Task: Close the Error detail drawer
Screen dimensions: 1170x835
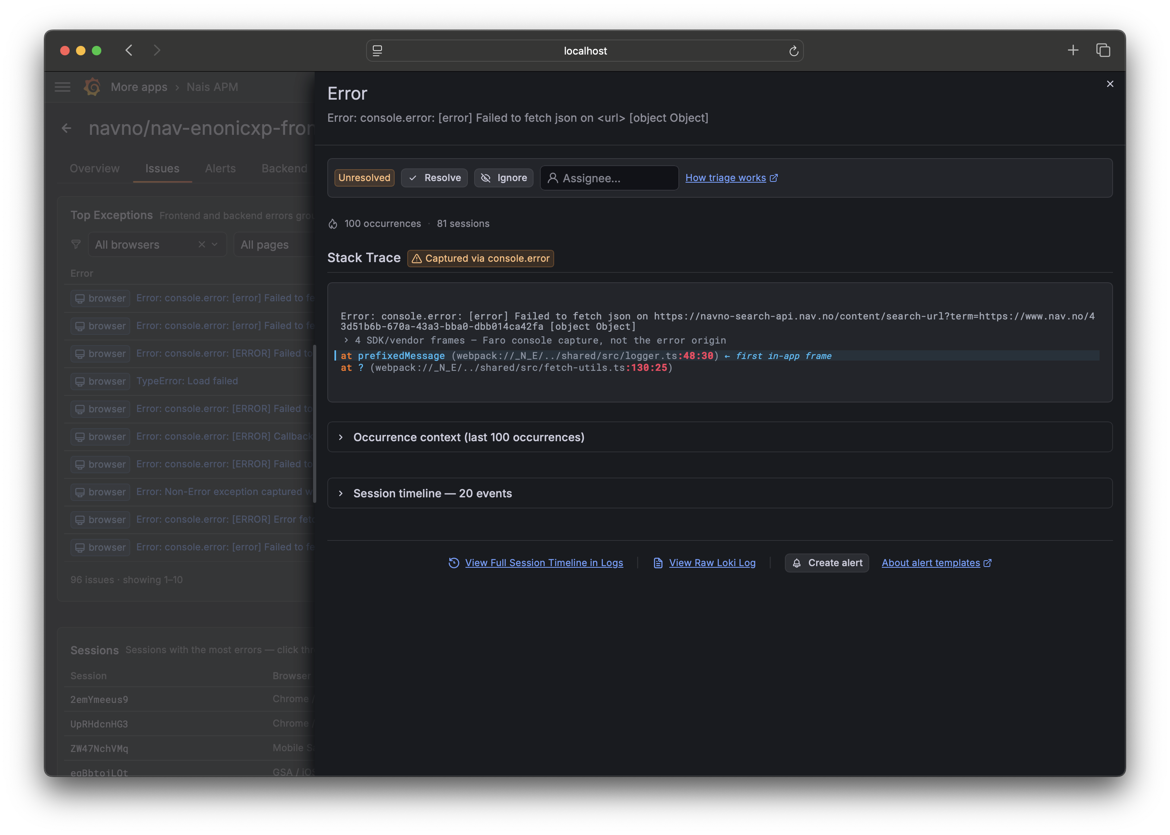Action: click(x=1110, y=84)
